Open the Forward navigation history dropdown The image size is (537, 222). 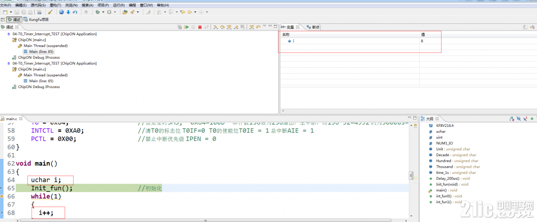pyautogui.click(x=206, y=12)
